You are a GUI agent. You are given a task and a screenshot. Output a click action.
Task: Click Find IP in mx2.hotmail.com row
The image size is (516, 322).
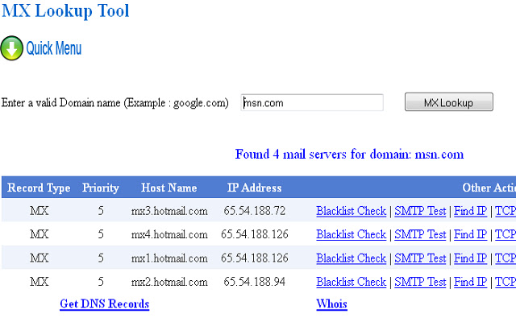(470, 282)
